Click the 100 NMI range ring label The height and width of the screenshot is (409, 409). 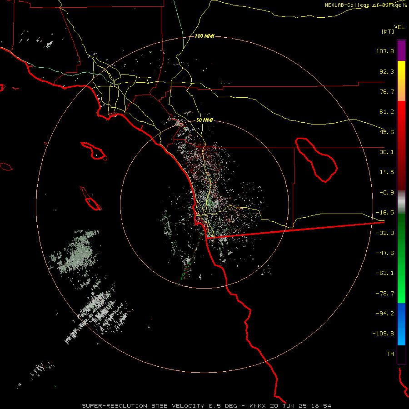click(x=204, y=36)
